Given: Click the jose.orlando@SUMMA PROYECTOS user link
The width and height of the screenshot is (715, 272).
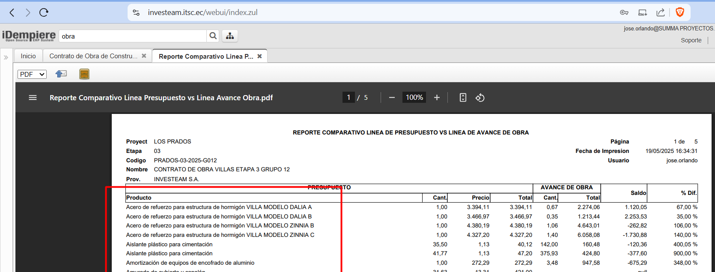Looking at the screenshot, I should coord(668,28).
